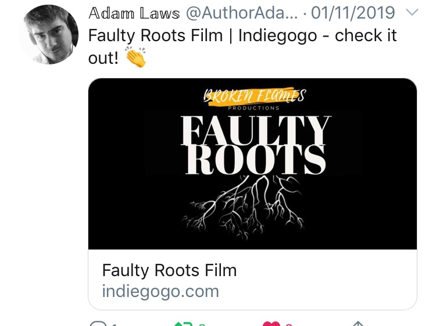
Task: Click the retweet count in green
Action: 202,325
